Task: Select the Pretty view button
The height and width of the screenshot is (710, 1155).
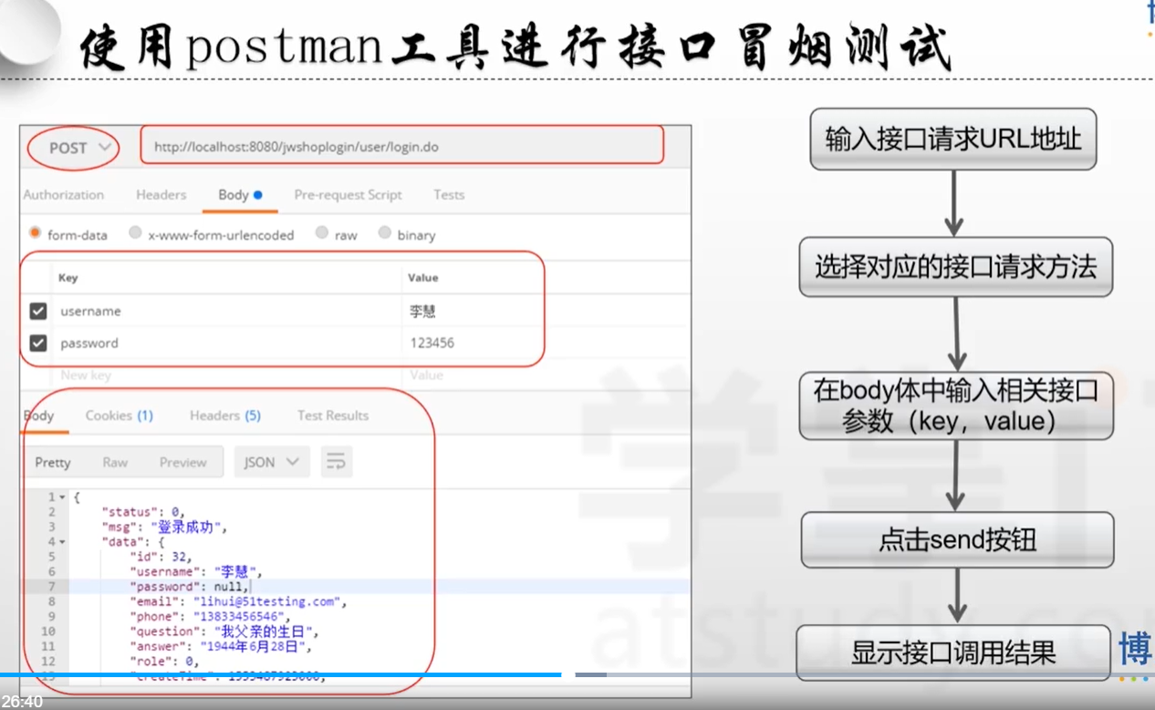Action: (x=53, y=462)
